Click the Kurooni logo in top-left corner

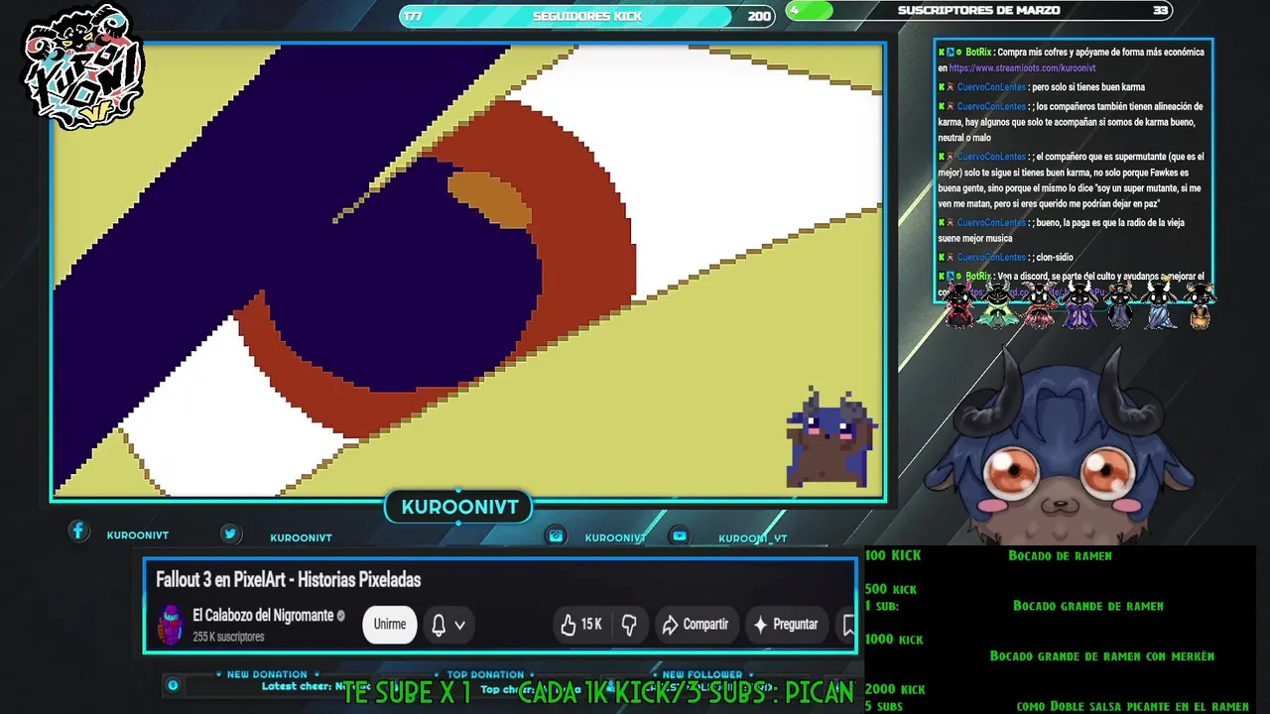pos(84,69)
